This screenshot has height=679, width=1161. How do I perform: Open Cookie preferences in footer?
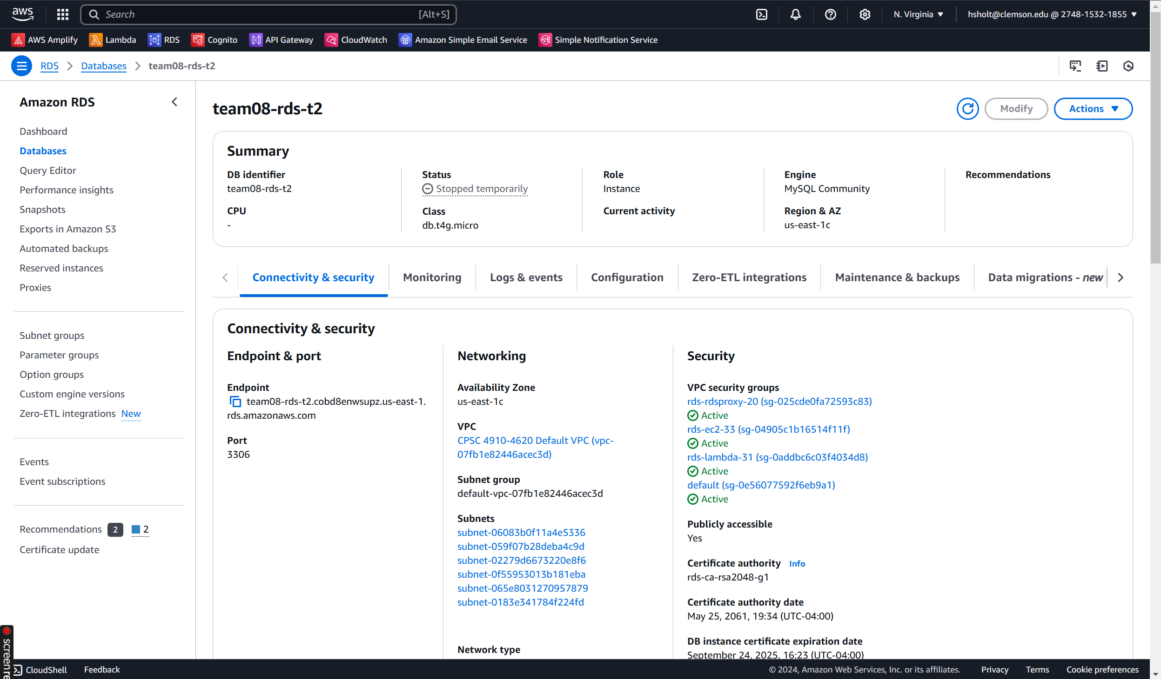(1102, 670)
